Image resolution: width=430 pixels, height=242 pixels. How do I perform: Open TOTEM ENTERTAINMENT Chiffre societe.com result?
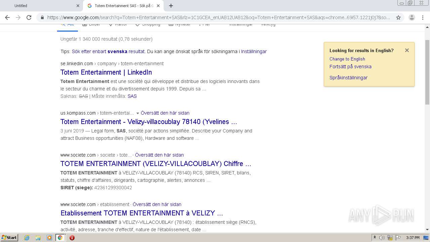[156, 164]
